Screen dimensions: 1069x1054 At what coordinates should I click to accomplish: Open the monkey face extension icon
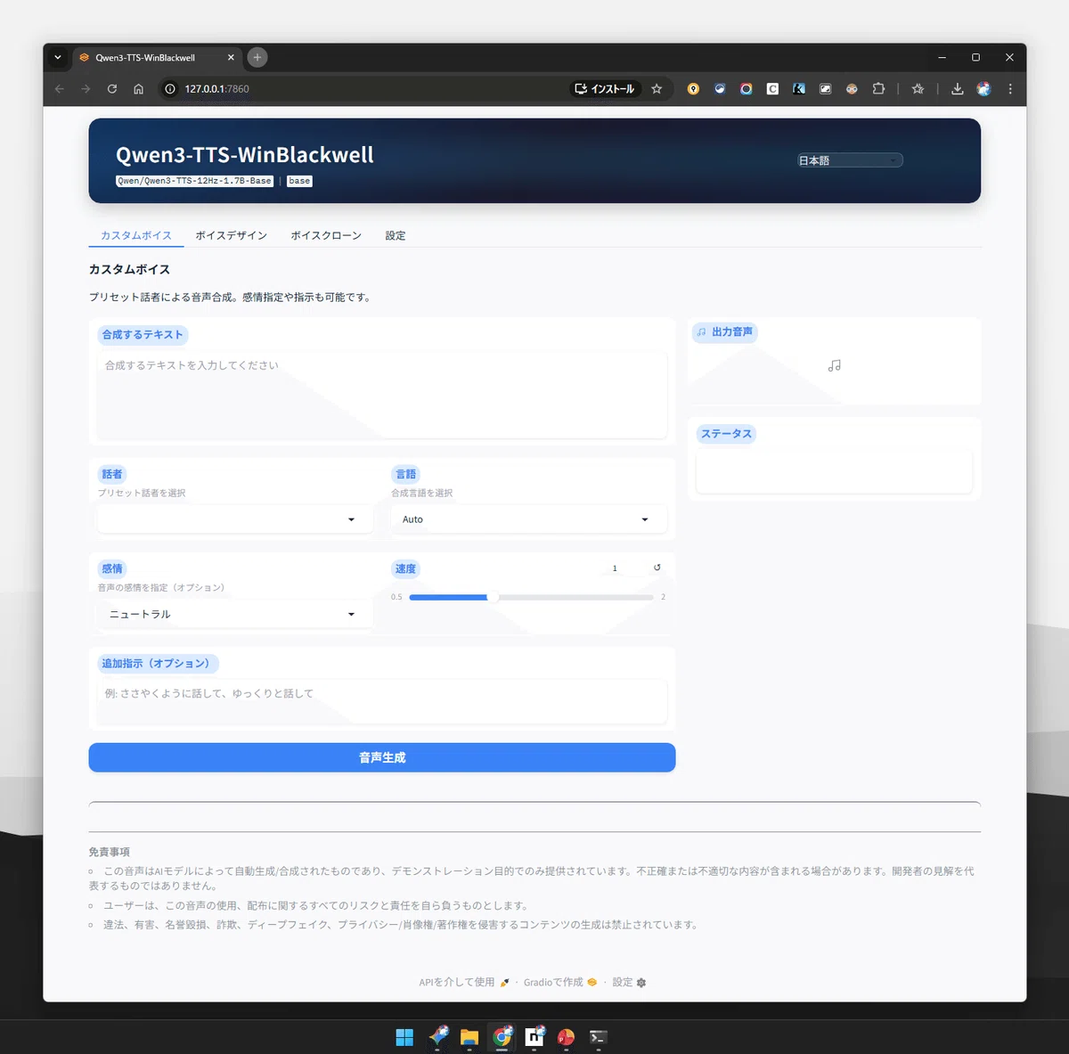(x=852, y=89)
